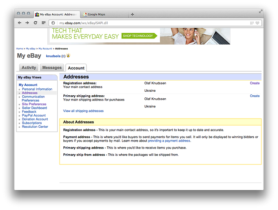Open Resolution Center from sidebar
278x210 pixels.
pos(35,127)
